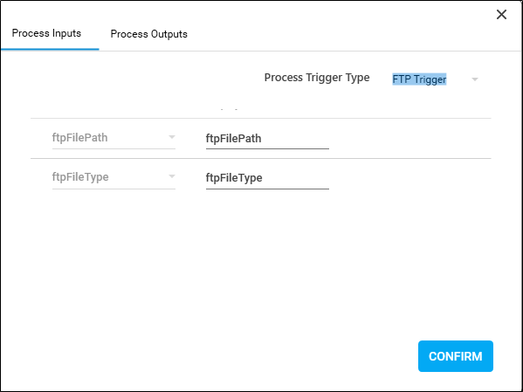Click the Process Trigger Type label
Screen dimensions: 523x392
pyautogui.click(x=317, y=78)
